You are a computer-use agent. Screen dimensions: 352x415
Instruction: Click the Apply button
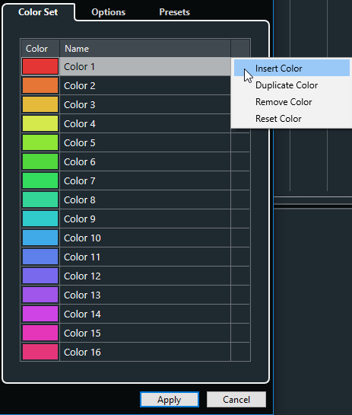click(x=170, y=399)
